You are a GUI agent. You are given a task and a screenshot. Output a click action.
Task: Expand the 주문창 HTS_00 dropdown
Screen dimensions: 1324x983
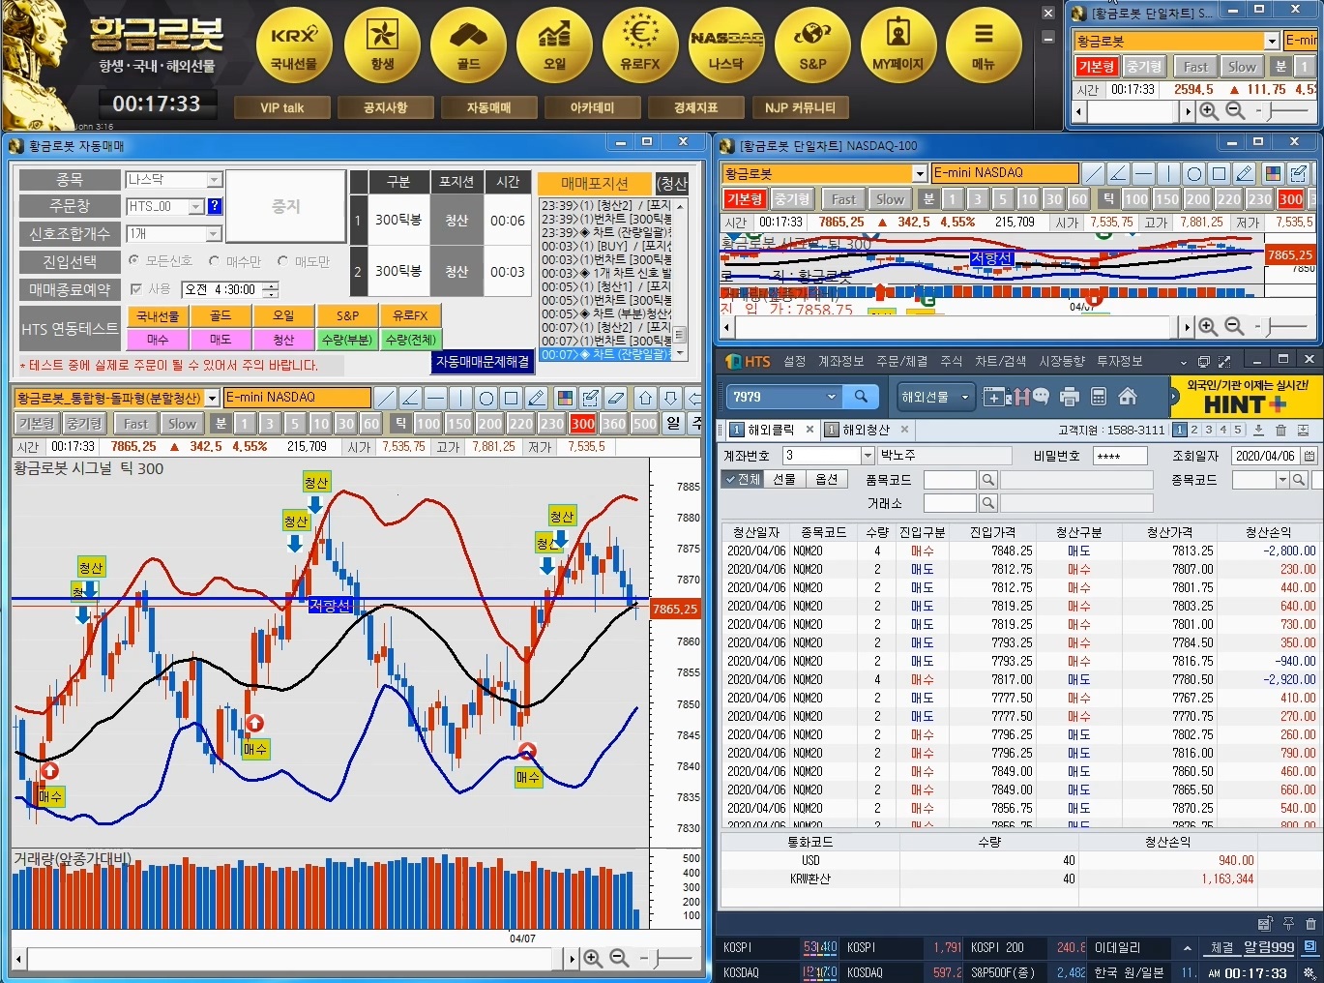(196, 206)
